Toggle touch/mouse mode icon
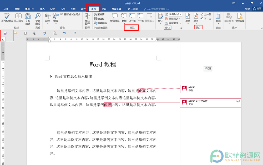Image resolution: width=263 pixels, height=165 pixels. [34, 33]
